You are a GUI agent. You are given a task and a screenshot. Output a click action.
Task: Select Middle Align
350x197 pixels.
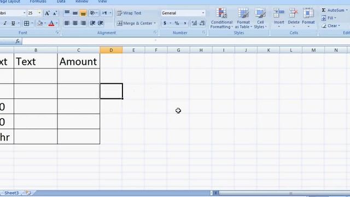pyautogui.click(x=75, y=13)
